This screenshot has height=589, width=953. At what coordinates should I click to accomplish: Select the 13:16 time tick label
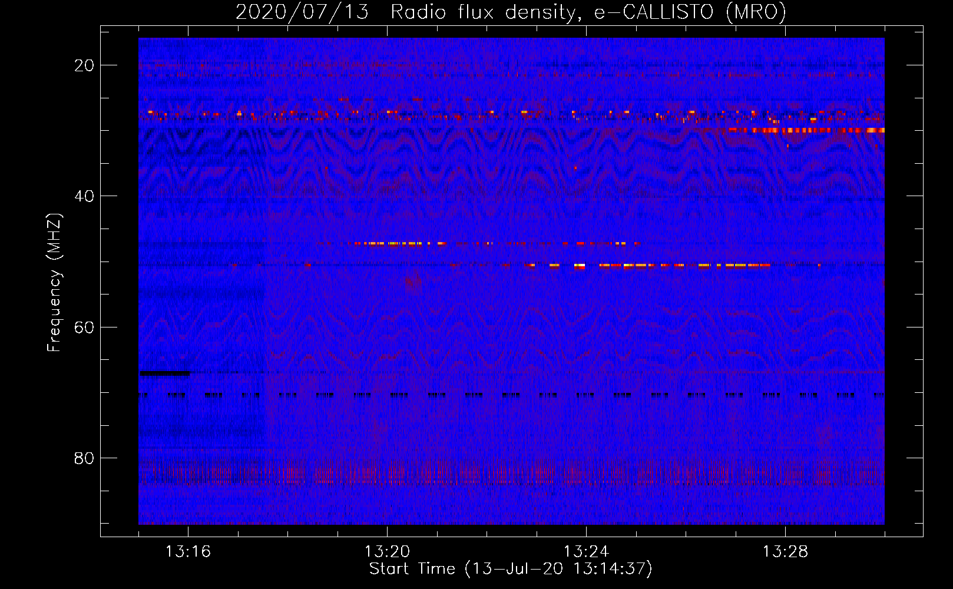click(188, 552)
